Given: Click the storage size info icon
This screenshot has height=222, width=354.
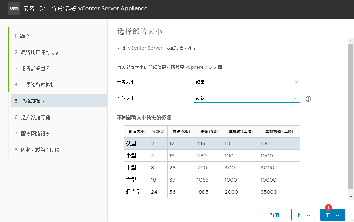Looking at the screenshot, I should coord(308,99).
